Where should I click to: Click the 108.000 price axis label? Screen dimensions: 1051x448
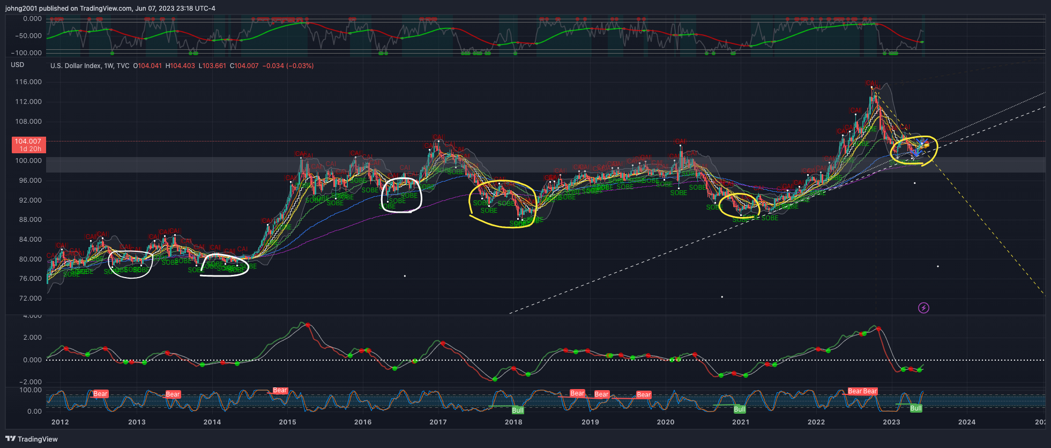tap(28, 122)
